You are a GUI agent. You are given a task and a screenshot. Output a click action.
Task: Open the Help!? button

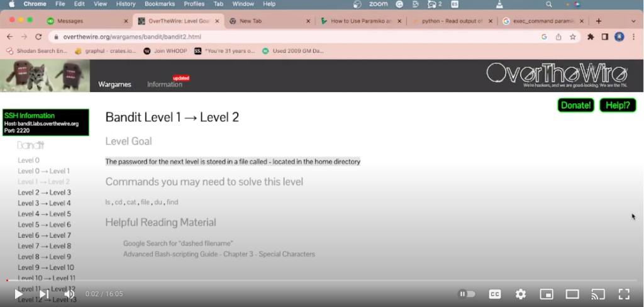tap(618, 105)
